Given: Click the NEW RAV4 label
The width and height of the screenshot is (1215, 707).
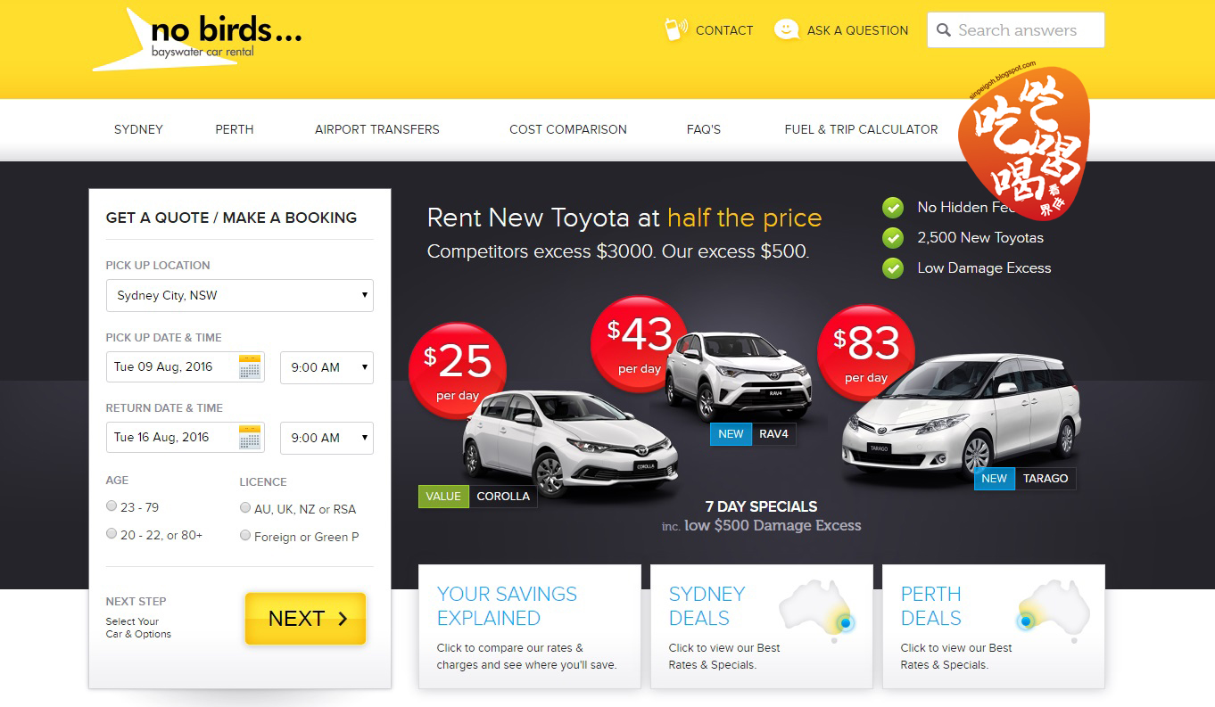Looking at the screenshot, I should tap(753, 434).
